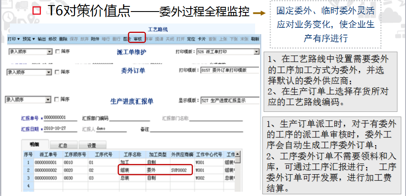Open the 527 生产进度汇报显示 template box

click(x=230, y=101)
